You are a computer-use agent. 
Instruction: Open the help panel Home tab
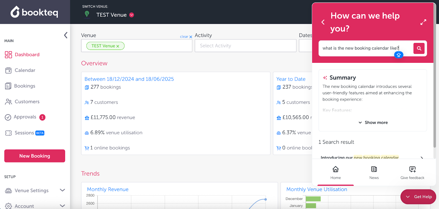pyautogui.click(x=336, y=173)
